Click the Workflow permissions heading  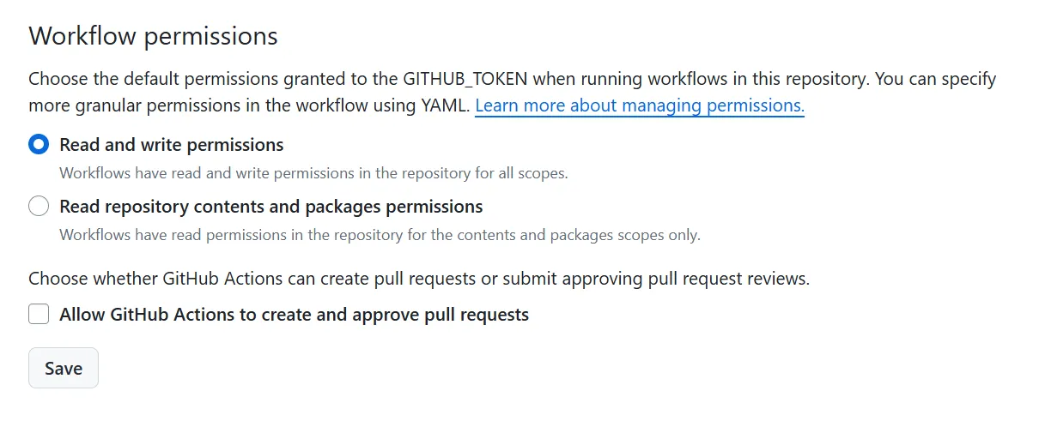153,36
